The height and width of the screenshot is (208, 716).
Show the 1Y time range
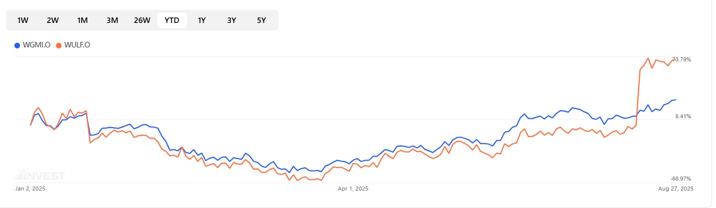click(x=202, y=20)
